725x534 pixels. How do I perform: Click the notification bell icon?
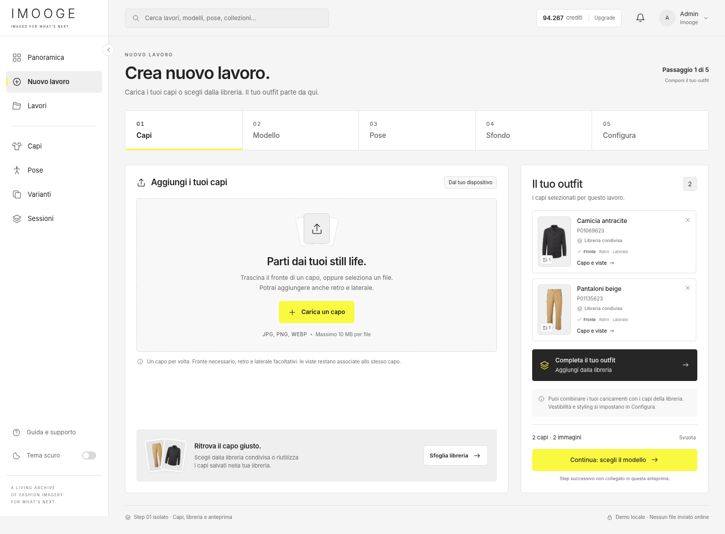pos(640,18)
